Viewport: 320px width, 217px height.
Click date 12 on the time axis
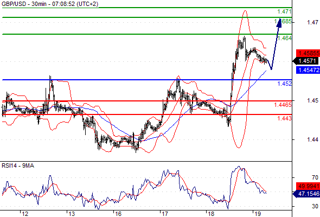[25, 214]
